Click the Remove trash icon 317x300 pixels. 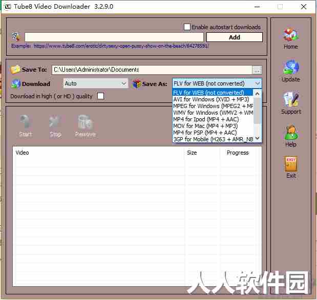pyautogui.click(x=86, y=122)
